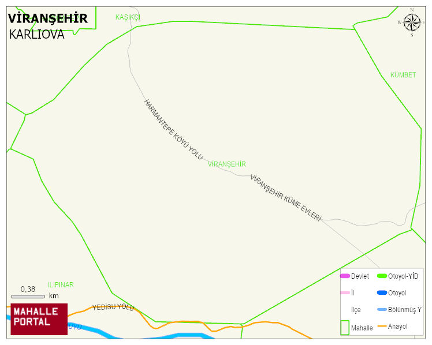The height and width of the screenshot is (345, 432).
Task: Click the bold VİRANŞEHİR title heading
Action: 48,18
